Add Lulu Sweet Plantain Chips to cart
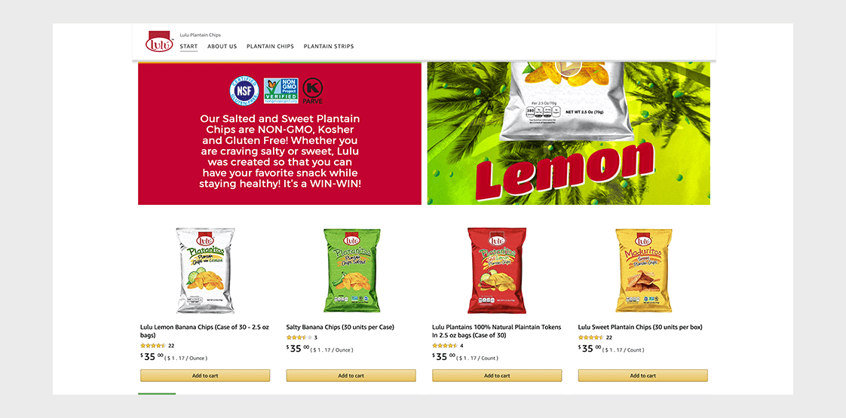 (643, 375)
